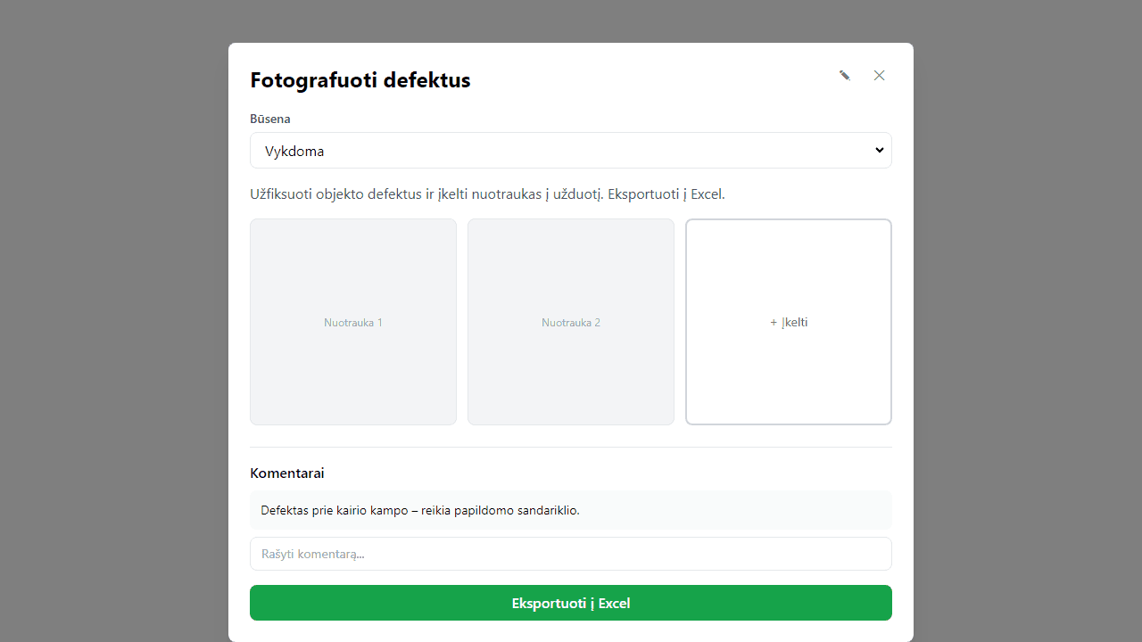Click the + Įkelti upload tile
1142x642 pixels.
(x=789, y=322)
